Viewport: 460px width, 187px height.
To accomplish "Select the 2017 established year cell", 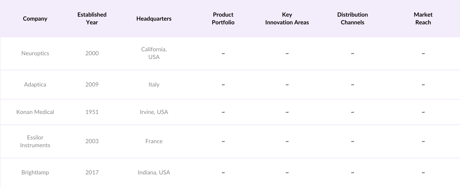I will coord(92,172).
